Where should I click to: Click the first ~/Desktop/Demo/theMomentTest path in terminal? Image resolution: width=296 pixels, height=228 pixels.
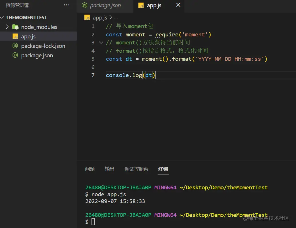pyautogui.click(x=224, y=188)
